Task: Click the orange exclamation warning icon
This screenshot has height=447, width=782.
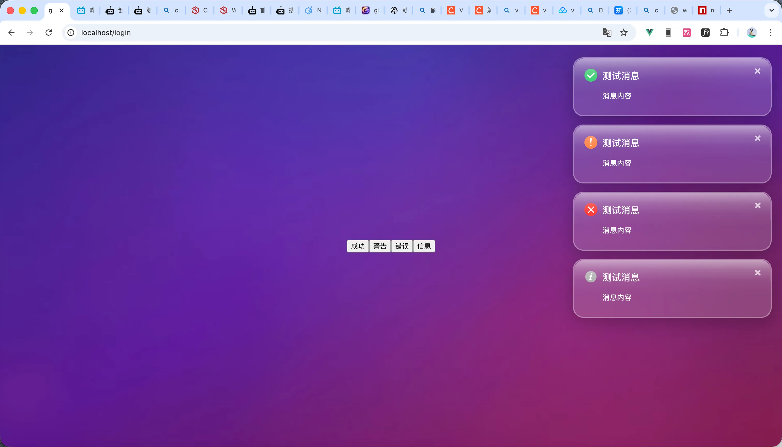Action: pyautogui.click(x=591, y=142)
